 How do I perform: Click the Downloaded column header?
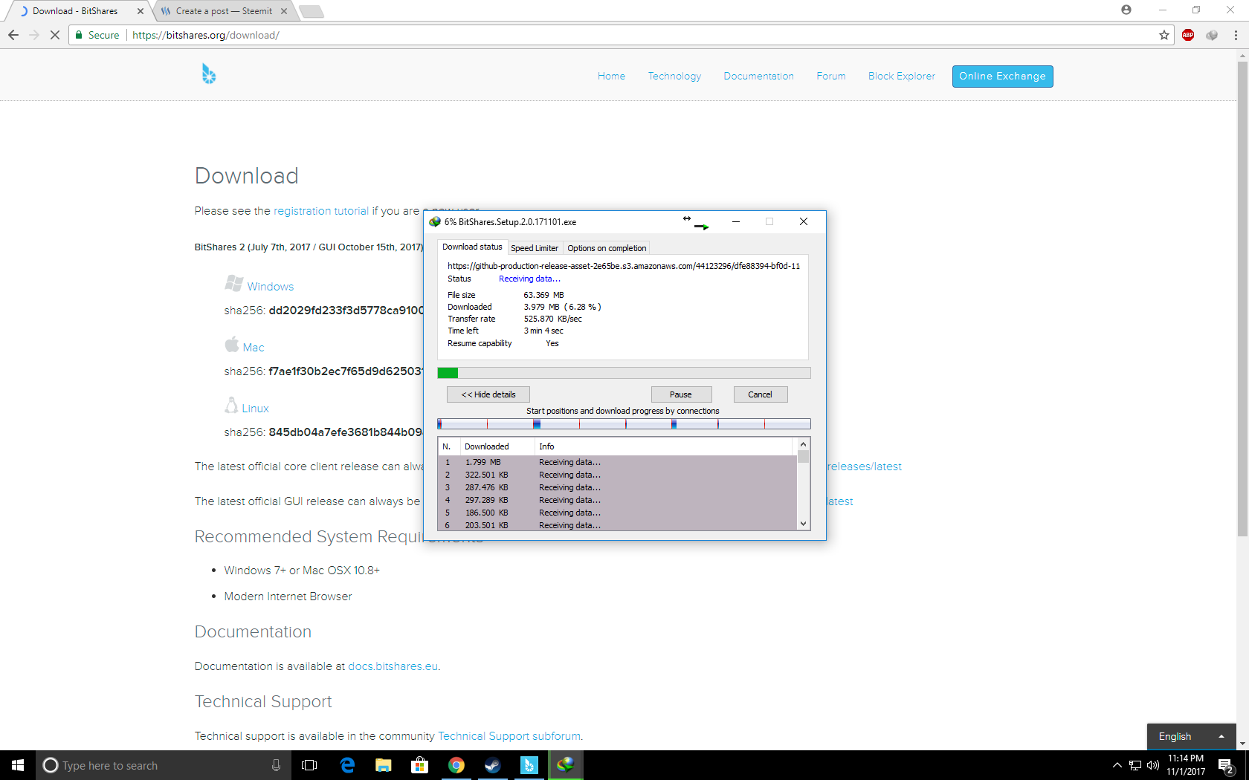[497, 446]
